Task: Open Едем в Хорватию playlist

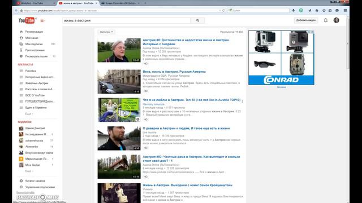Action: [36, 108]
